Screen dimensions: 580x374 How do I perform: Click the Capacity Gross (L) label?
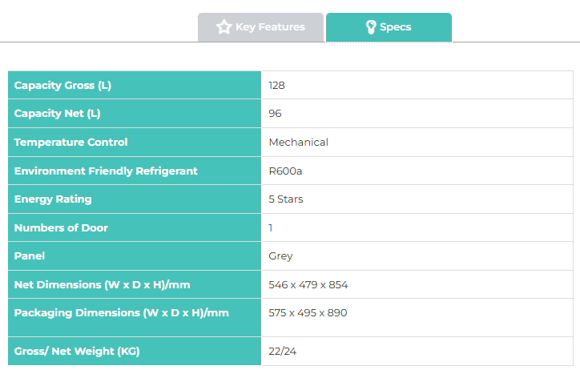(x=62, y=86)
